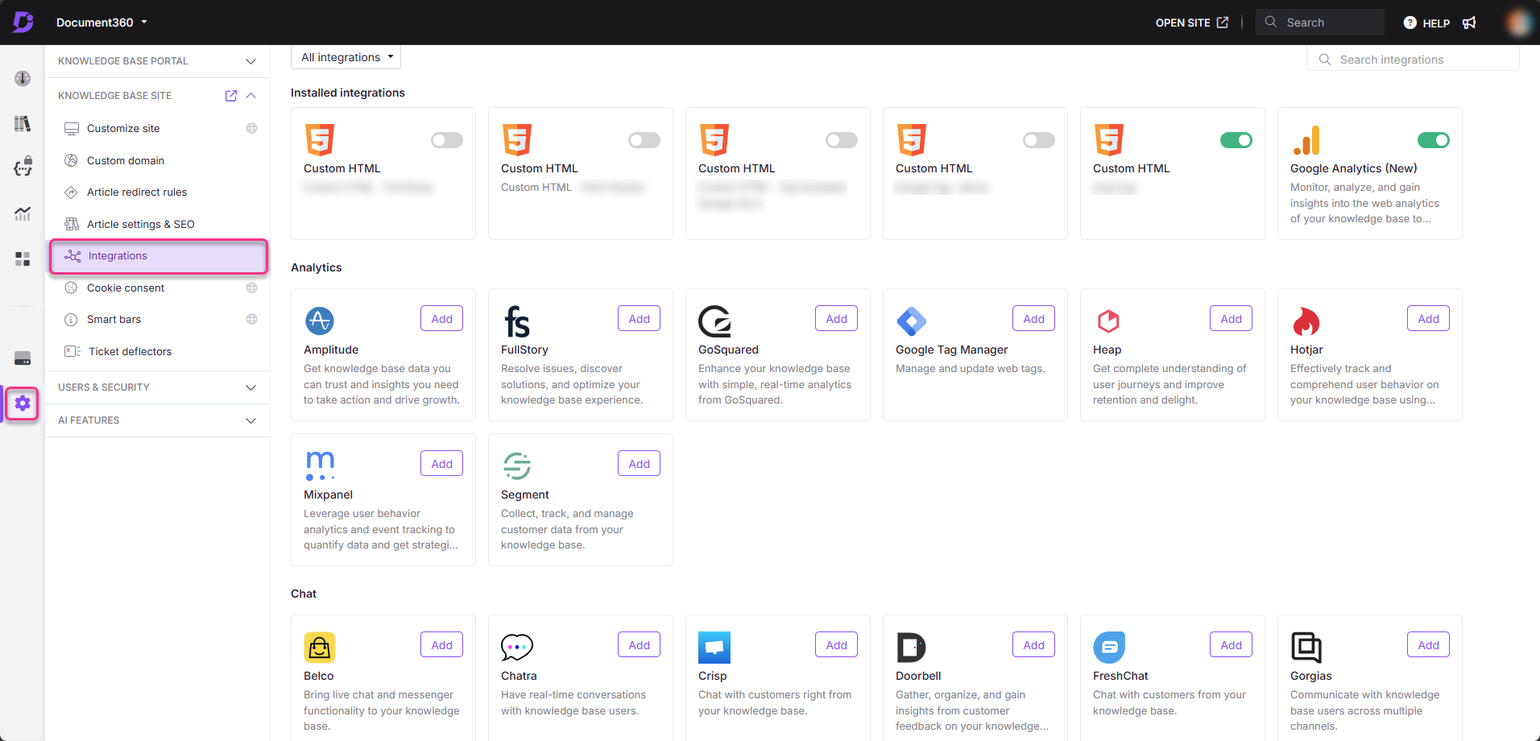Add the Google Tag Manager integration
The width and height of the screenshot is (1540, 741).
[x=1033, y=317]
